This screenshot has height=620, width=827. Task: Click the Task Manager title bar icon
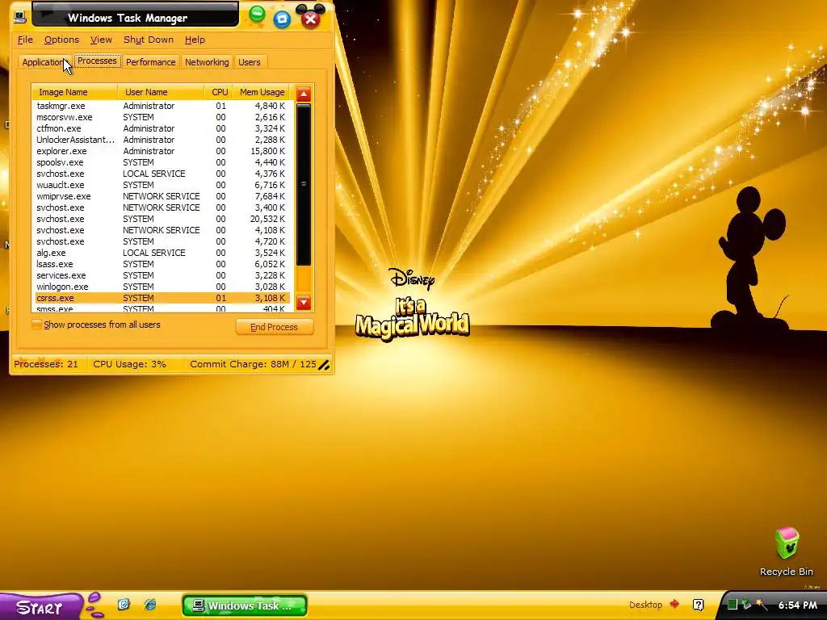(x=20, y=16)
